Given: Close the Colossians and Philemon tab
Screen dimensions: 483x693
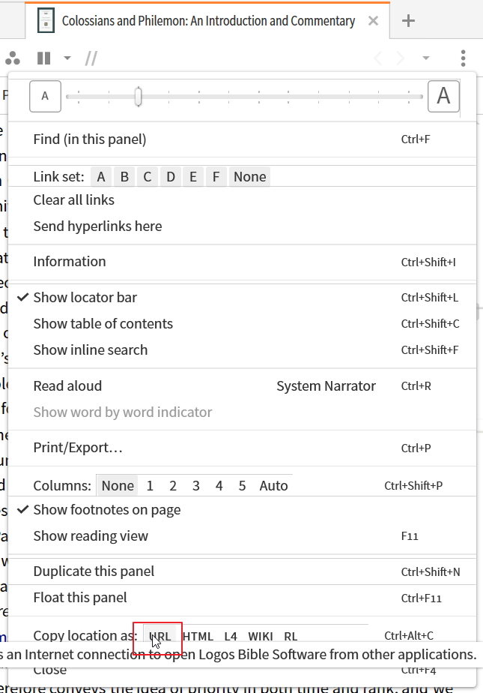Looking at the screenshot, I should coord(372,21).
